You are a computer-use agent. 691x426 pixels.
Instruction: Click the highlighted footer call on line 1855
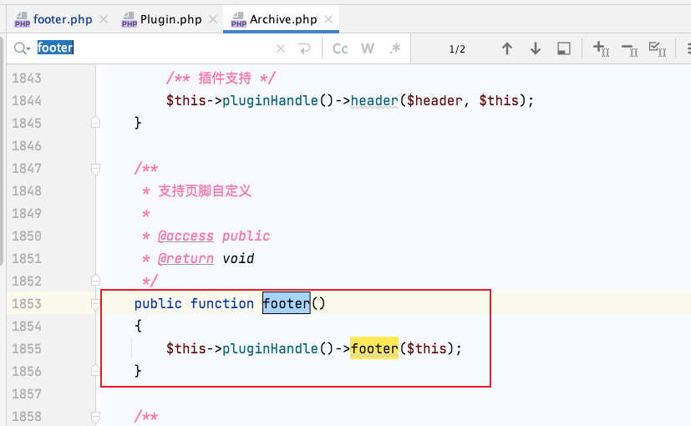tap(373, 347)
